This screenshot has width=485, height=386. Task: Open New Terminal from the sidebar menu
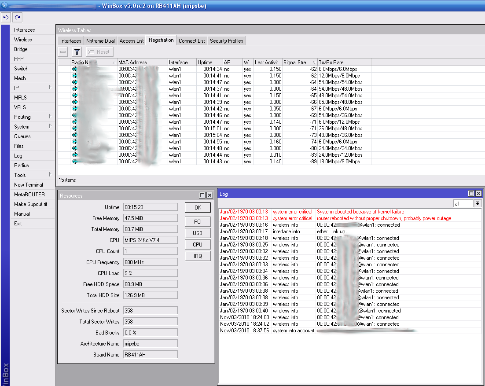pyautogui.click(x=29, y=185)
